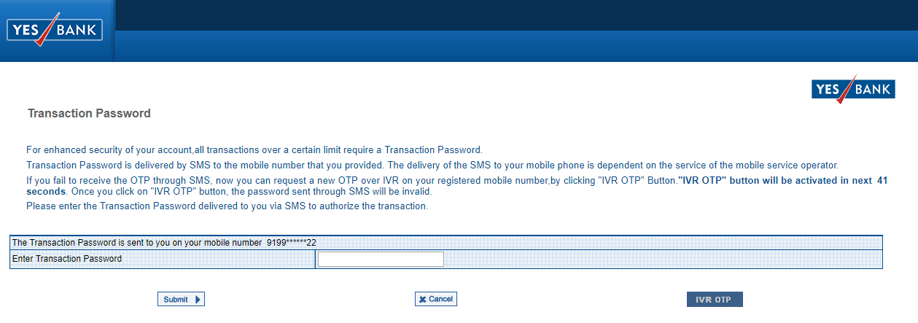Click the arrow icon on Submit button
Screen dimensions: 918x323
tap(198, 299)
